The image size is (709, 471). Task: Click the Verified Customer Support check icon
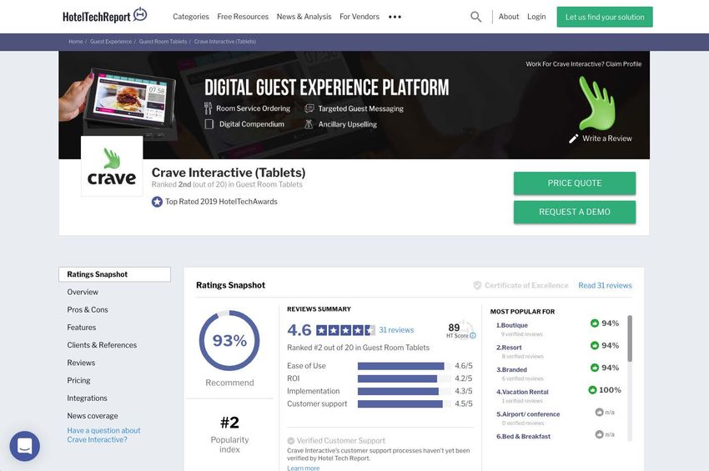click(x=291, y=441)
